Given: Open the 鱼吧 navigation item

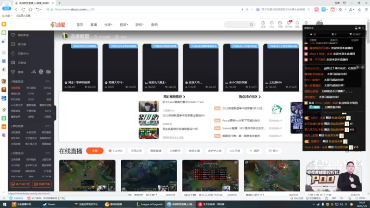Looking at the screenshot, I should pyautogui.click(x=154, y=24).
